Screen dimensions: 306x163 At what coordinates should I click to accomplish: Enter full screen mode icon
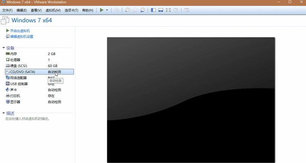coord(168,10)
